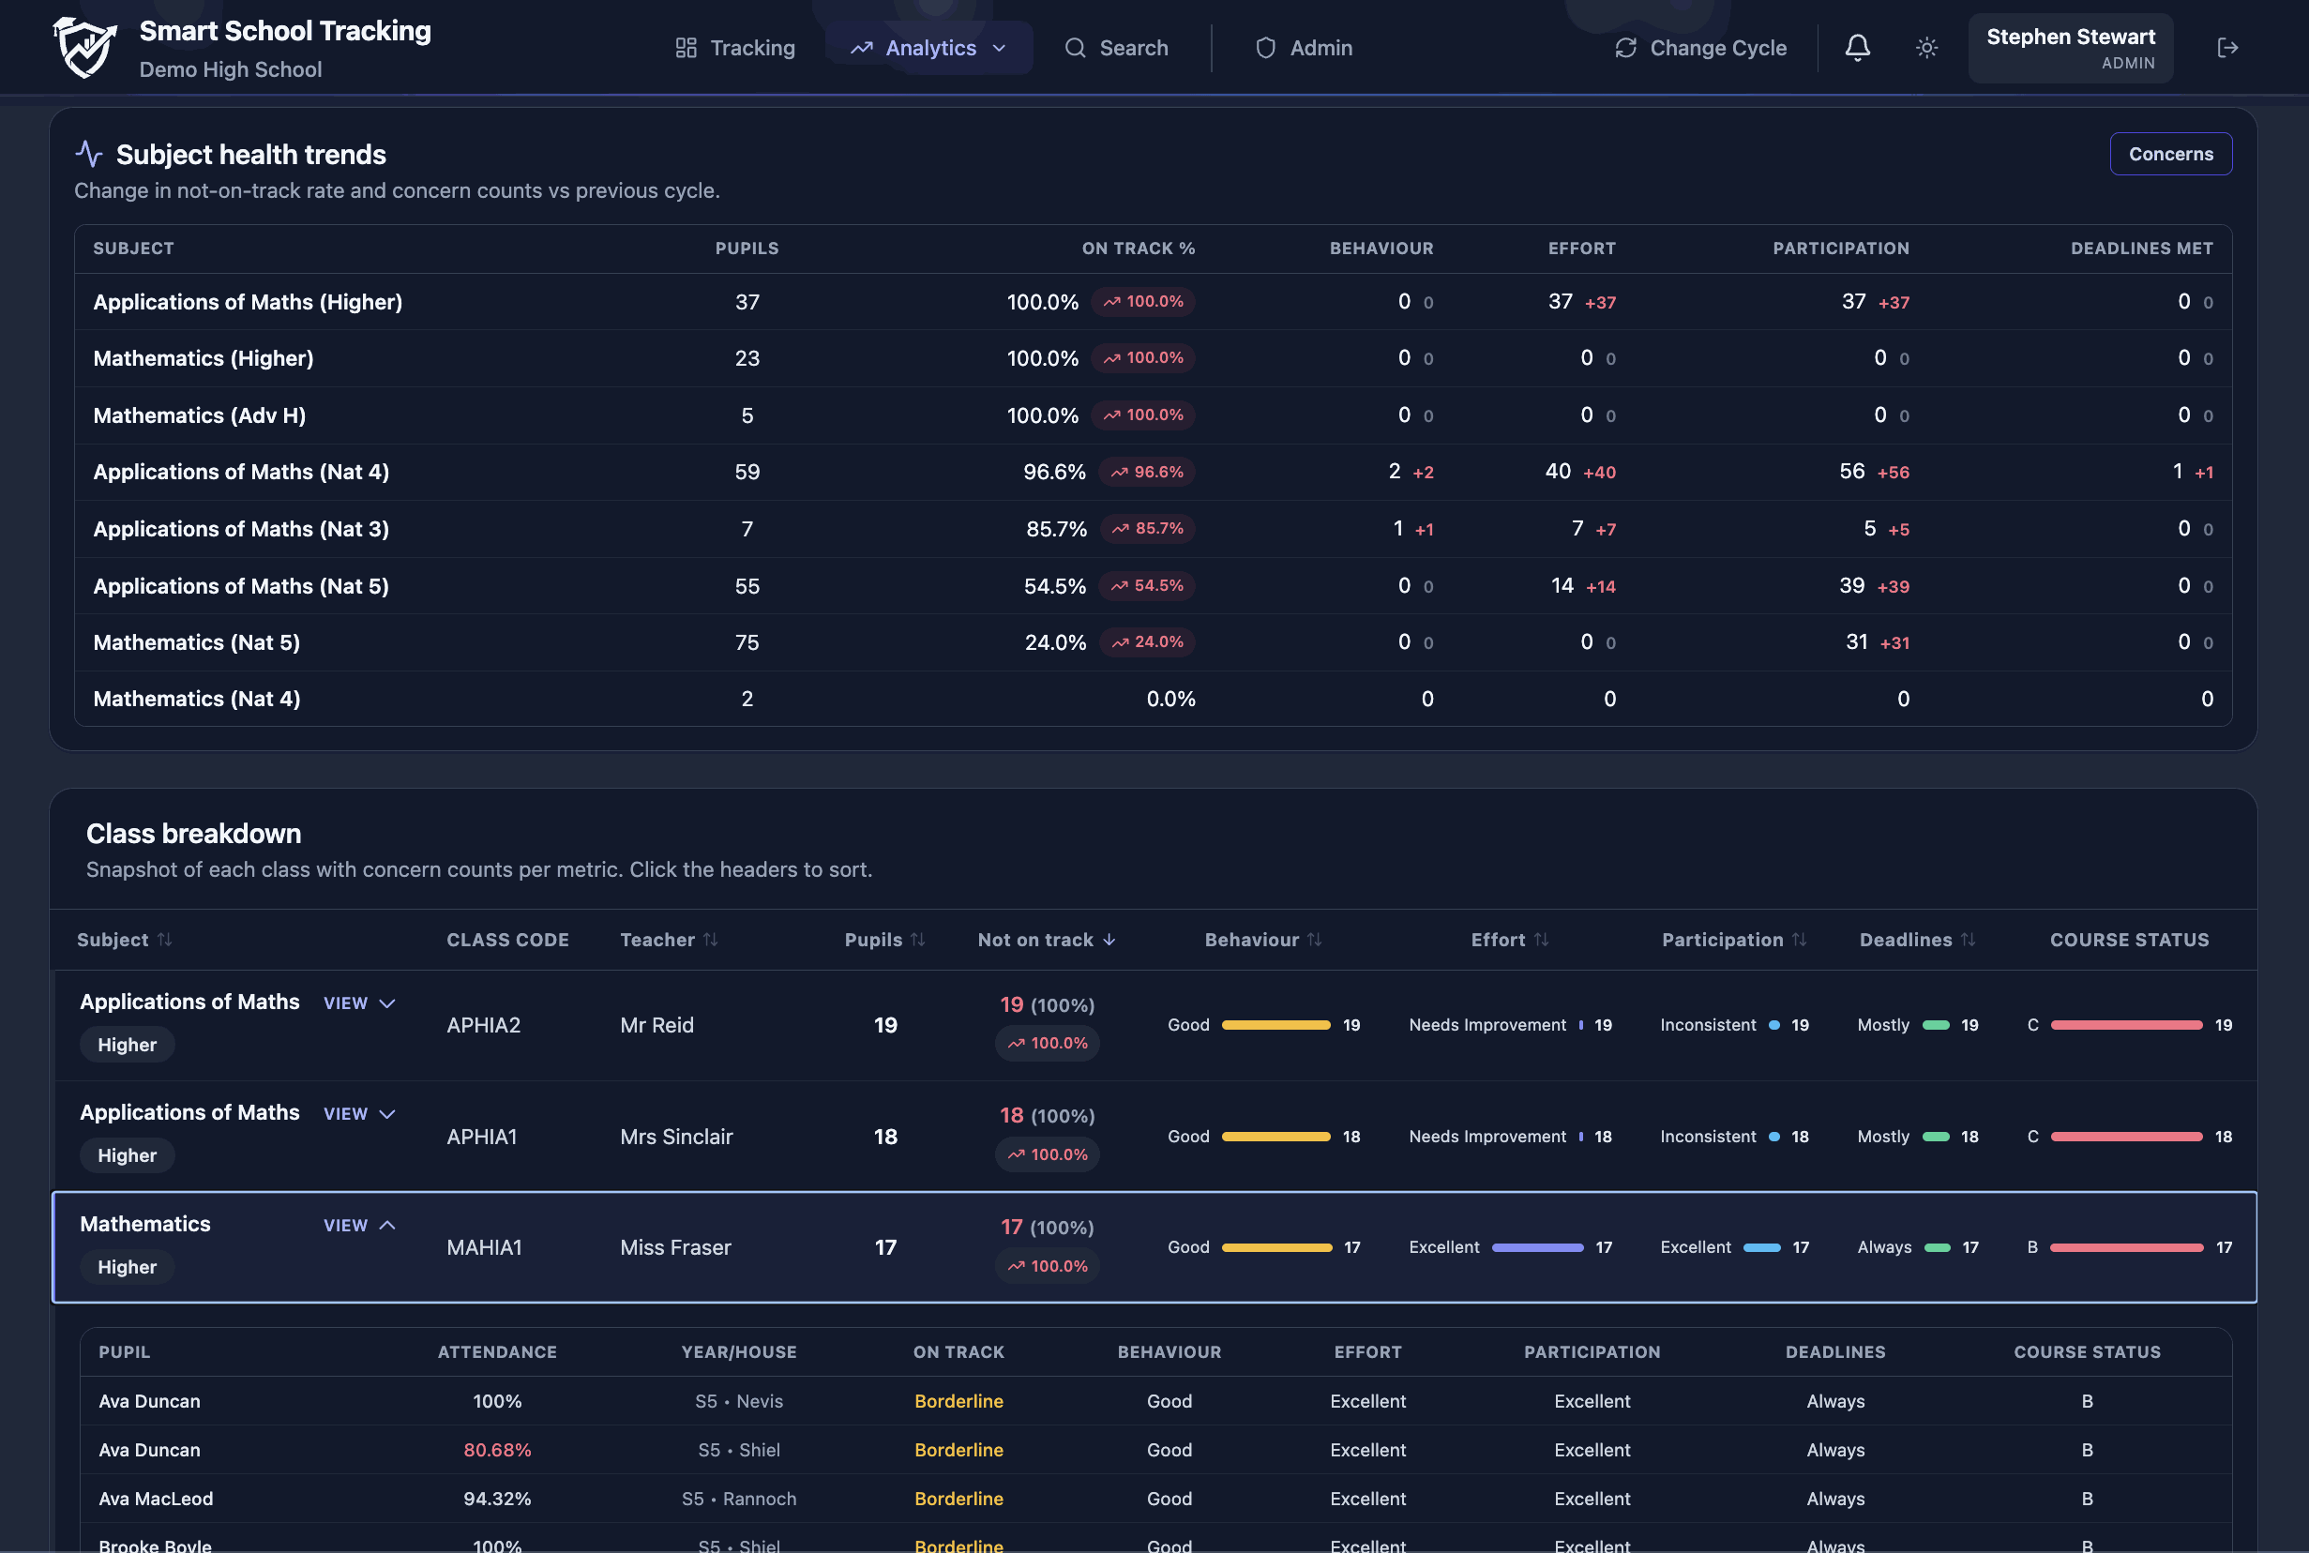Click the Smart School Tracking shield logo

pyautogui.click(x=84, y=48)
